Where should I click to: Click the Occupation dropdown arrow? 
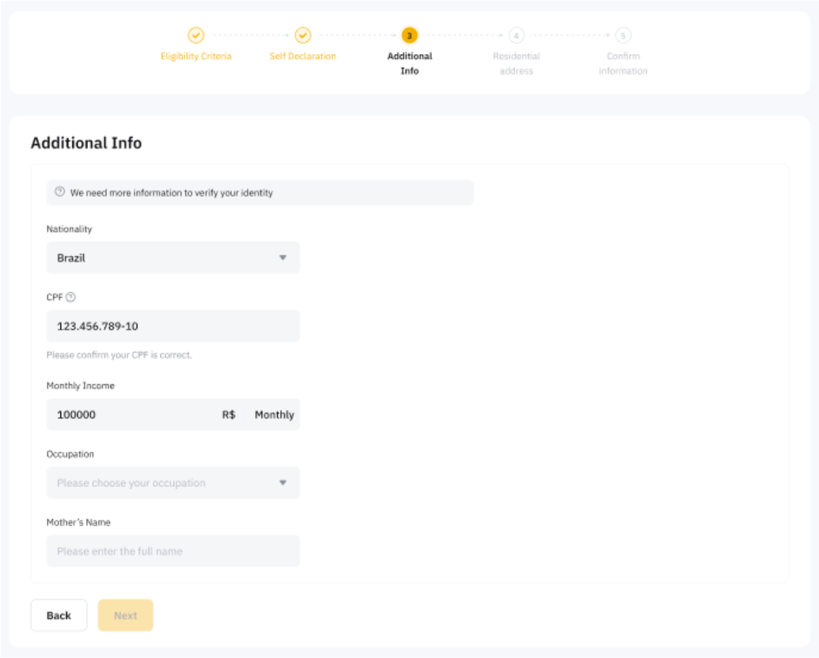click(x=283, y=483)
